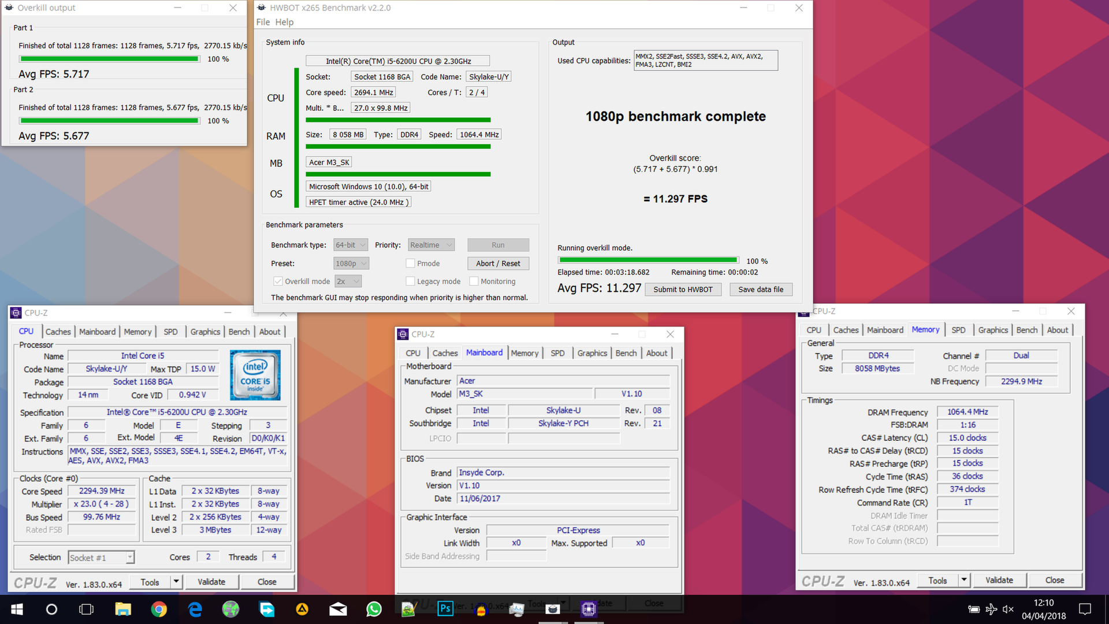Open the Mail app from the taskbar
This screenshot has width=1109, height=624.
(x=338, y=609)
